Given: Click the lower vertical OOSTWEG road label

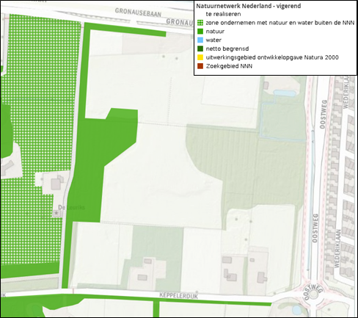Looking at the screenshot, I should pyautogui.click(x=315, y=228).
